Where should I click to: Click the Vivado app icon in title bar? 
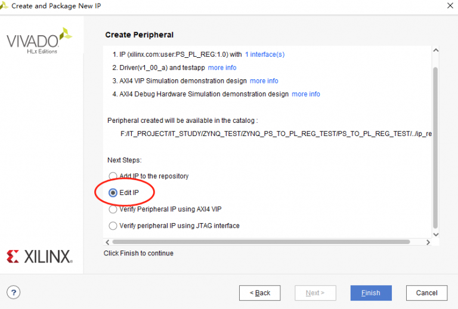5,5
